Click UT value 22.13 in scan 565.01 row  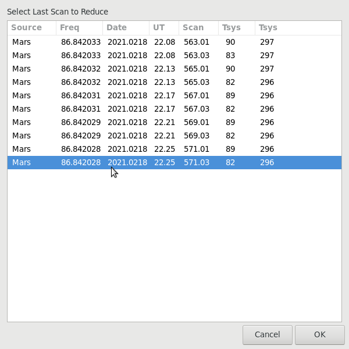(165, 69)
